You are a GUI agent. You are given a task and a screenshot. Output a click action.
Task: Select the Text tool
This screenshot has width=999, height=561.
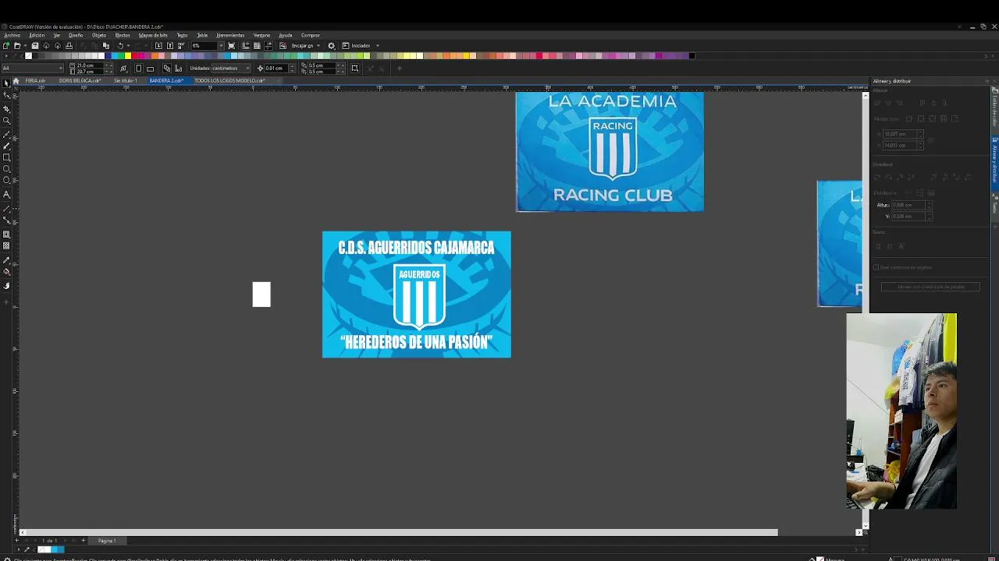click(x=6, y=195)
